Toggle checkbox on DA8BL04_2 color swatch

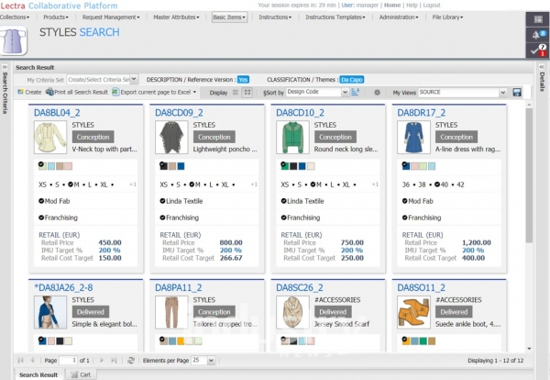click(42, 165)
